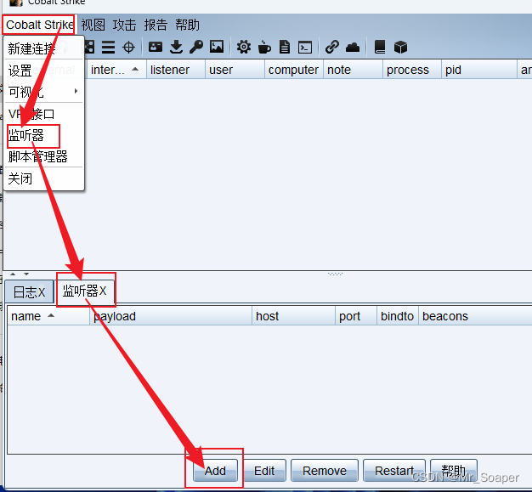This screenshot has width=532, height=492.
Task: Click the split pane collapse-down arrow
Action: click(26, 274)
